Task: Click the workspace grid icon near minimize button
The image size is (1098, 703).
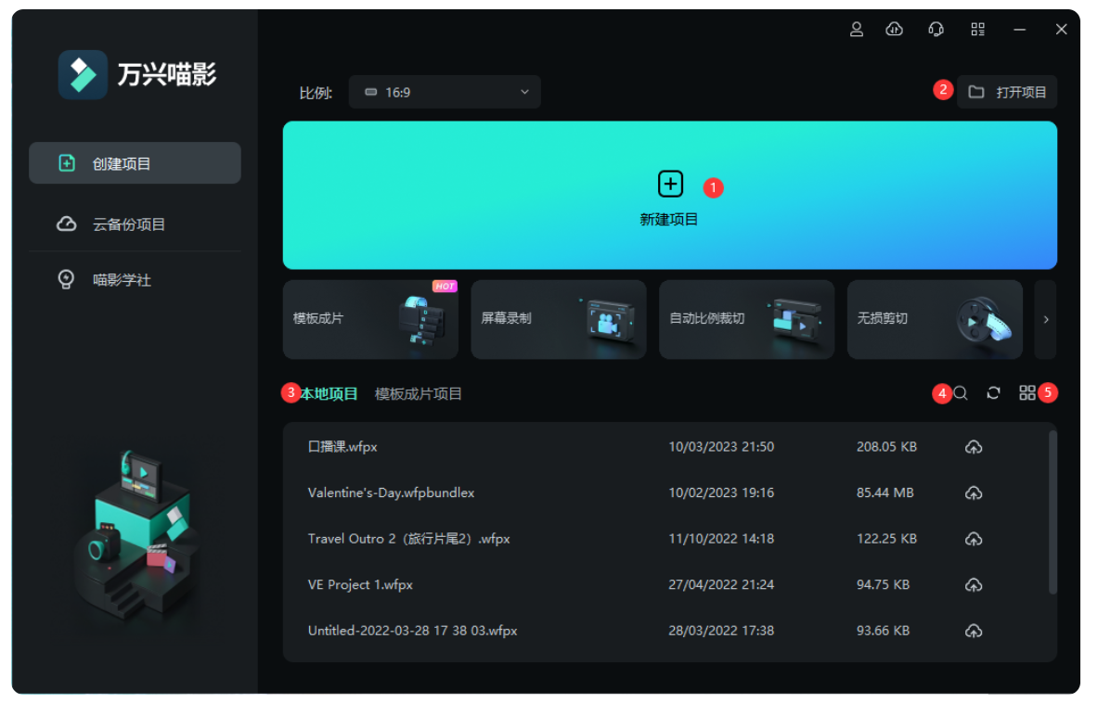Action: pos(977,29)
